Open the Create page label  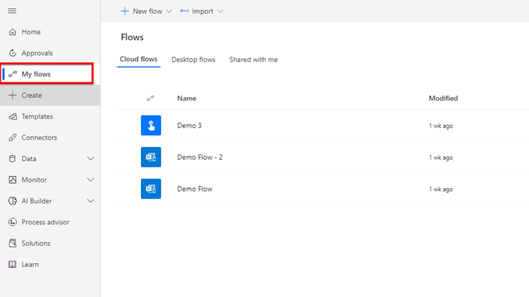(x=32, y=95)
